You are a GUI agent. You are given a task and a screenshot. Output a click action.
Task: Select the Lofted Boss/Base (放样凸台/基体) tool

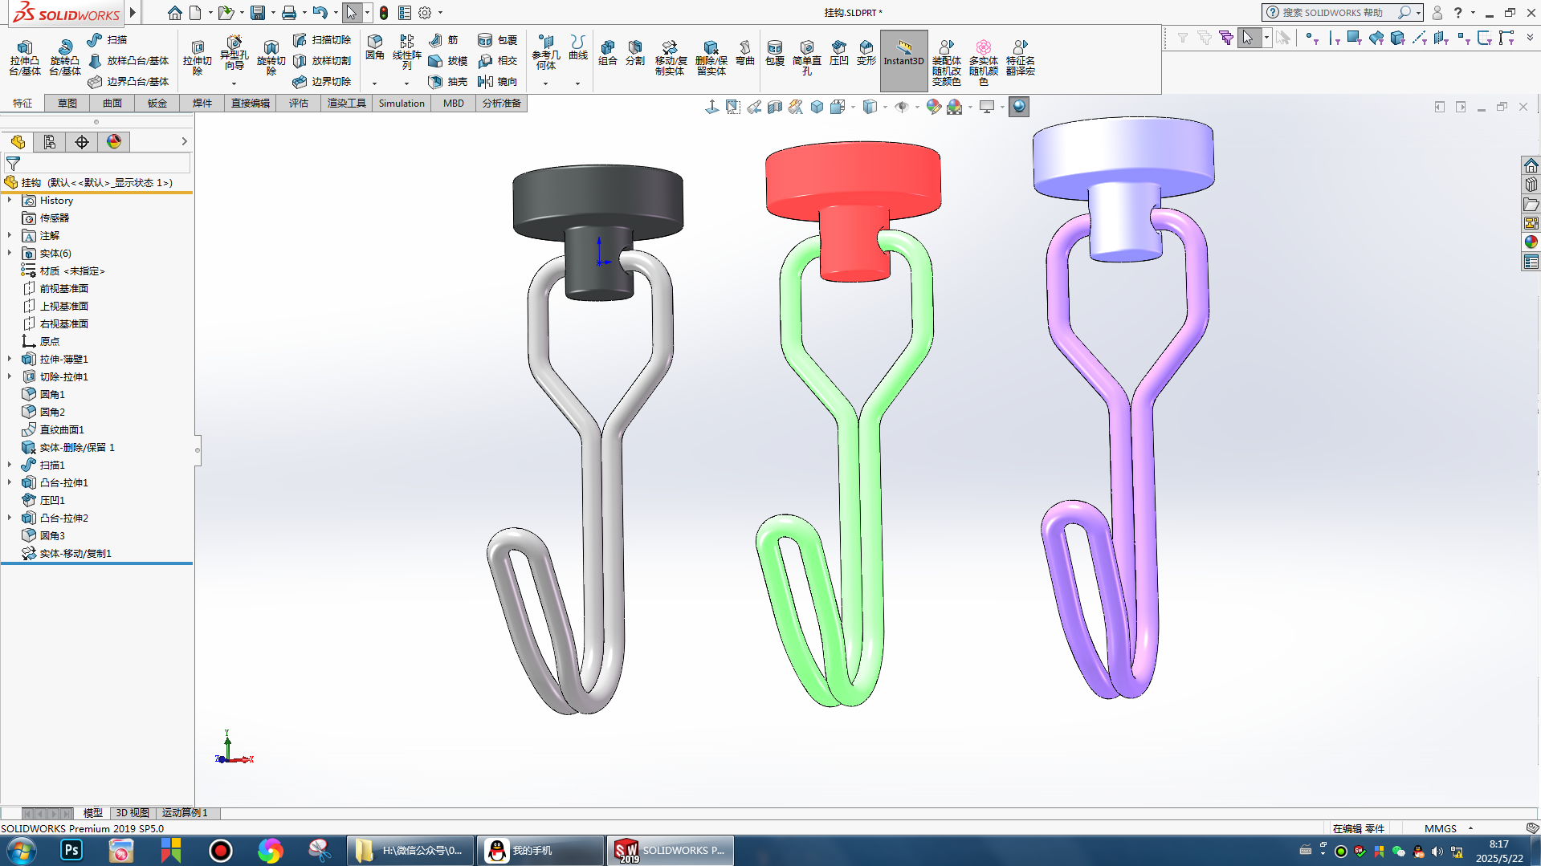pyautogui.click(x=128, y=60)
